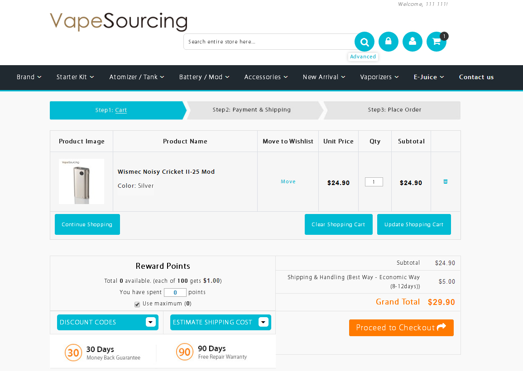Expand the Brand menu

(29, 77)
